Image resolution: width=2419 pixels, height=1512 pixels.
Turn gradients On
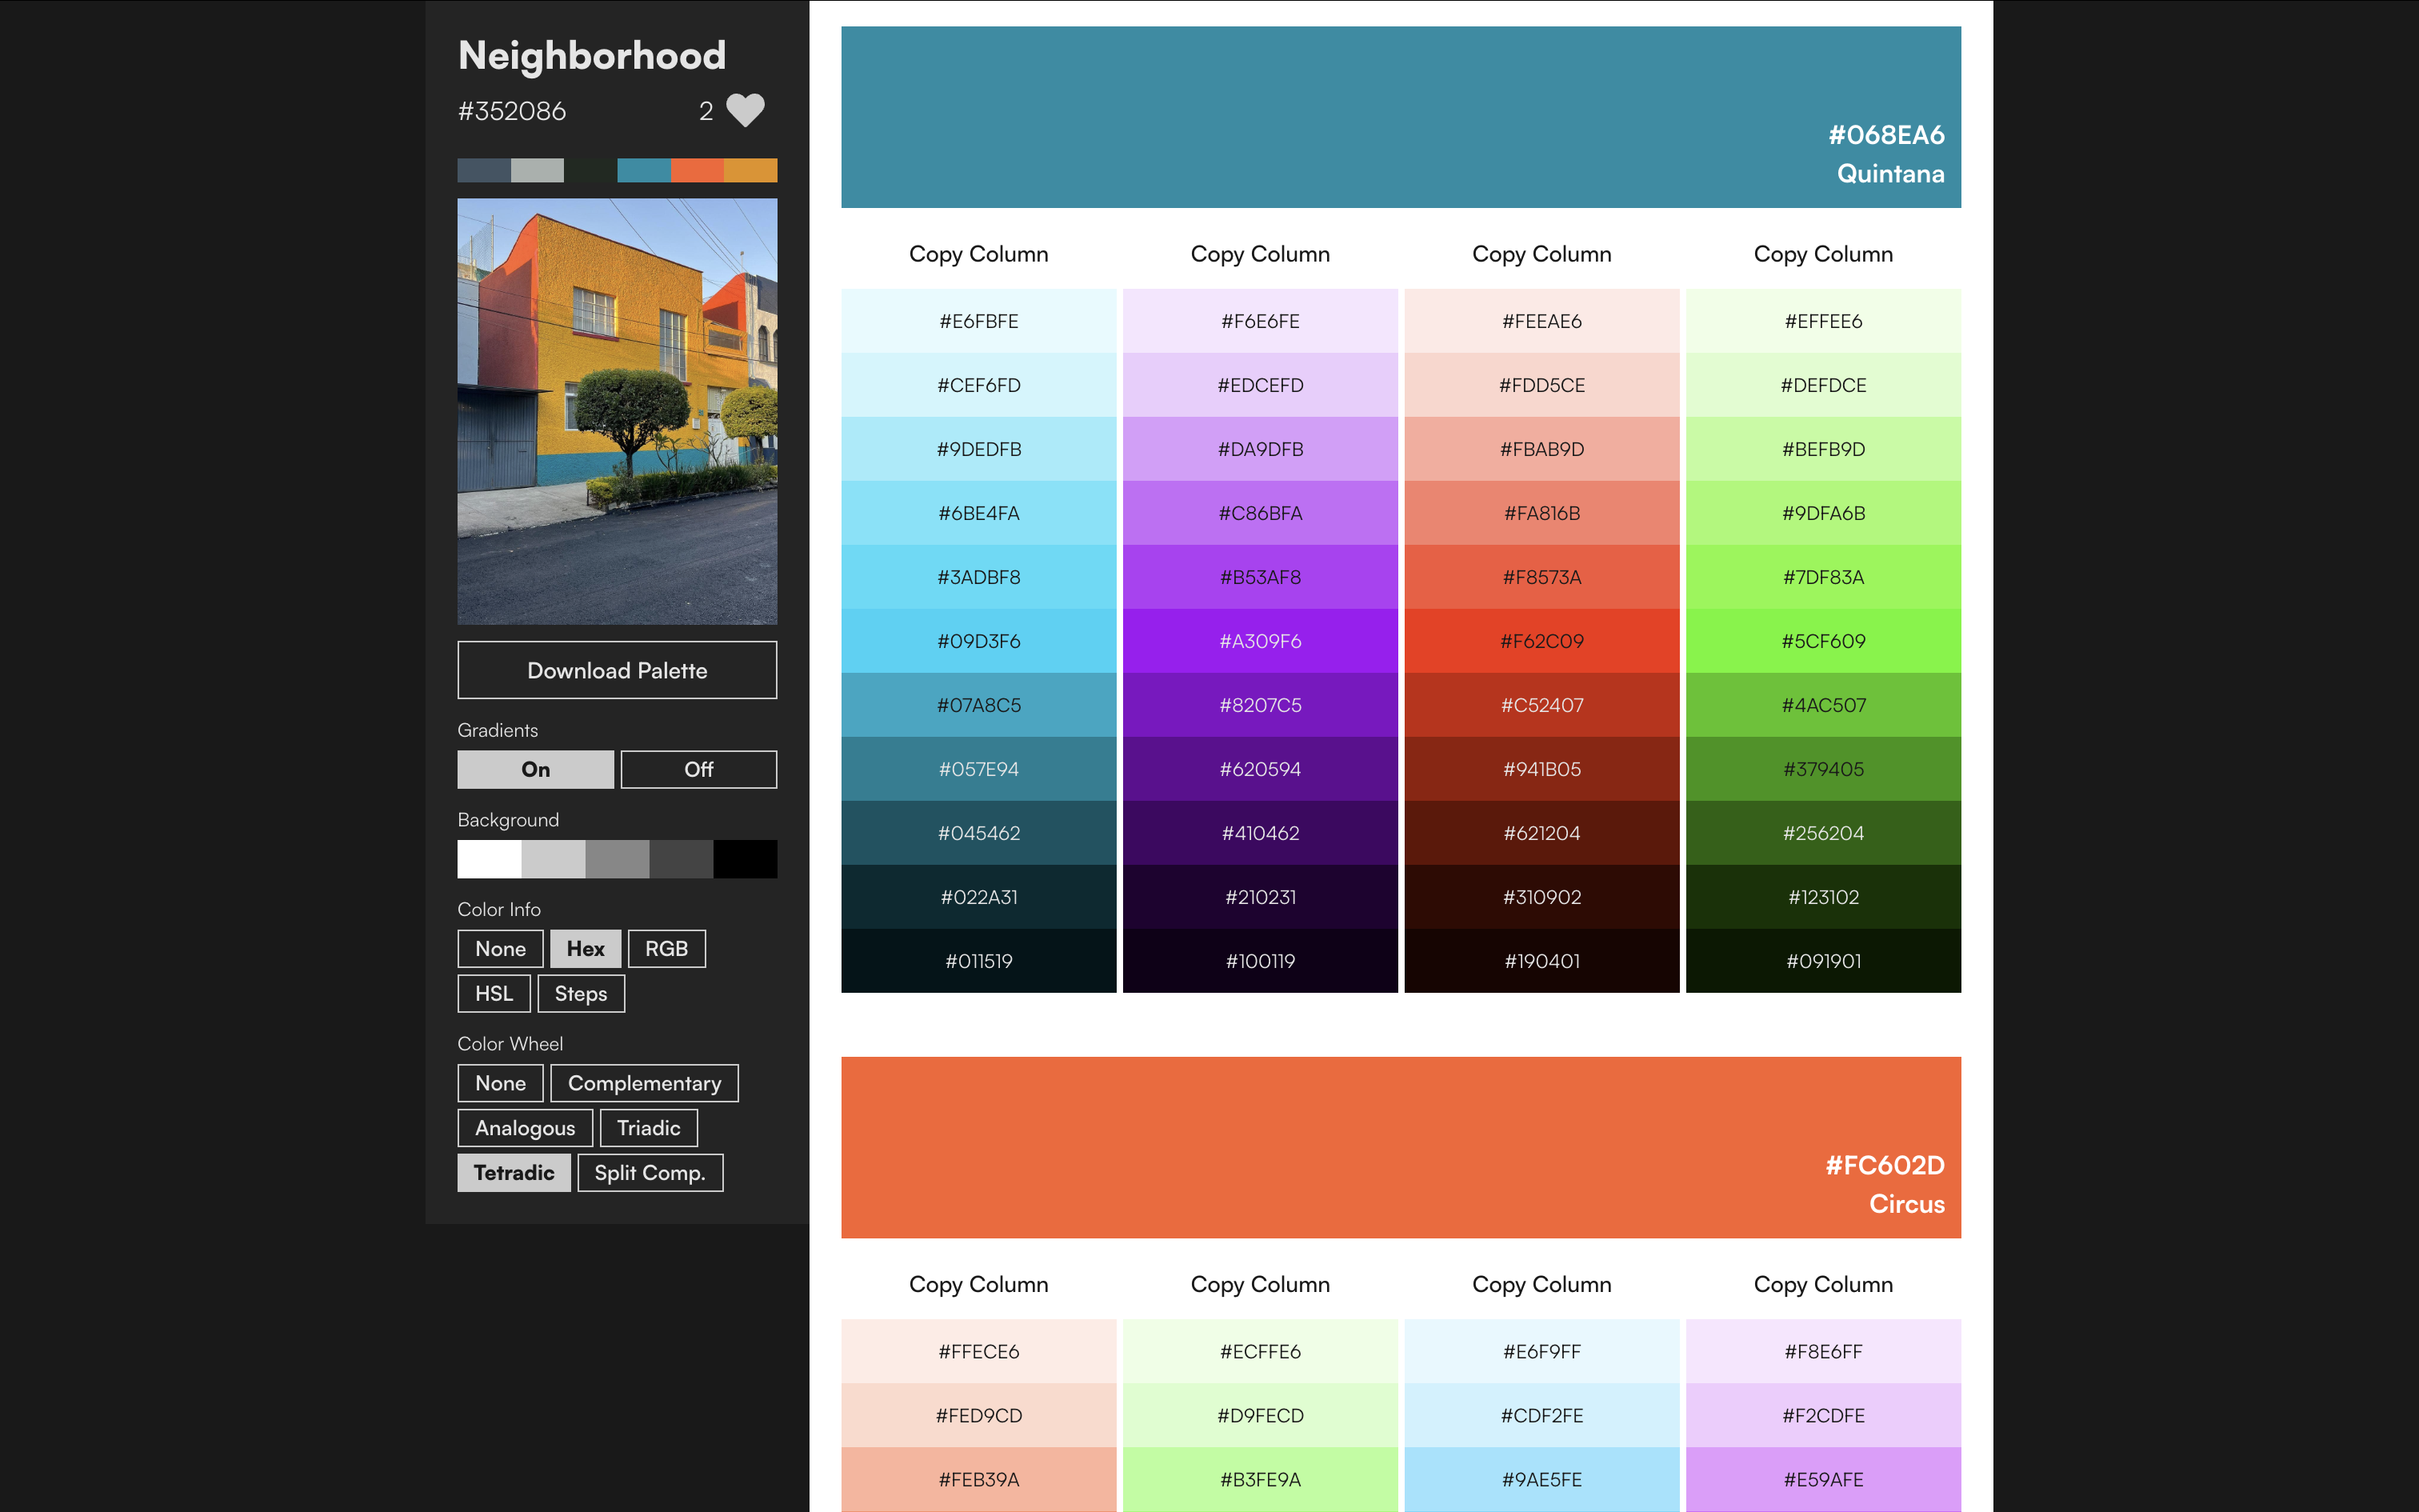[x=536, y=769]
